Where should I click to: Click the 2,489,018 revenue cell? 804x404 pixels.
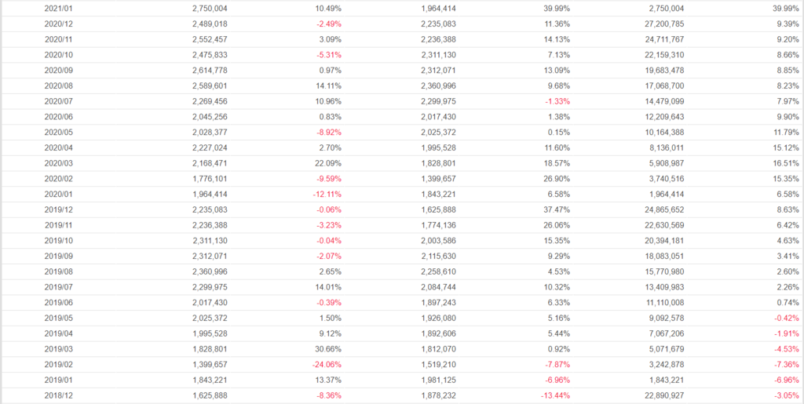point(210,24)
